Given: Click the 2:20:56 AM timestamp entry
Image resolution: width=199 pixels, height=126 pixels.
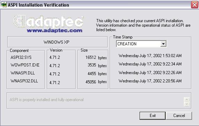Looking at the screenshot, I should click(x=150, y=81).
